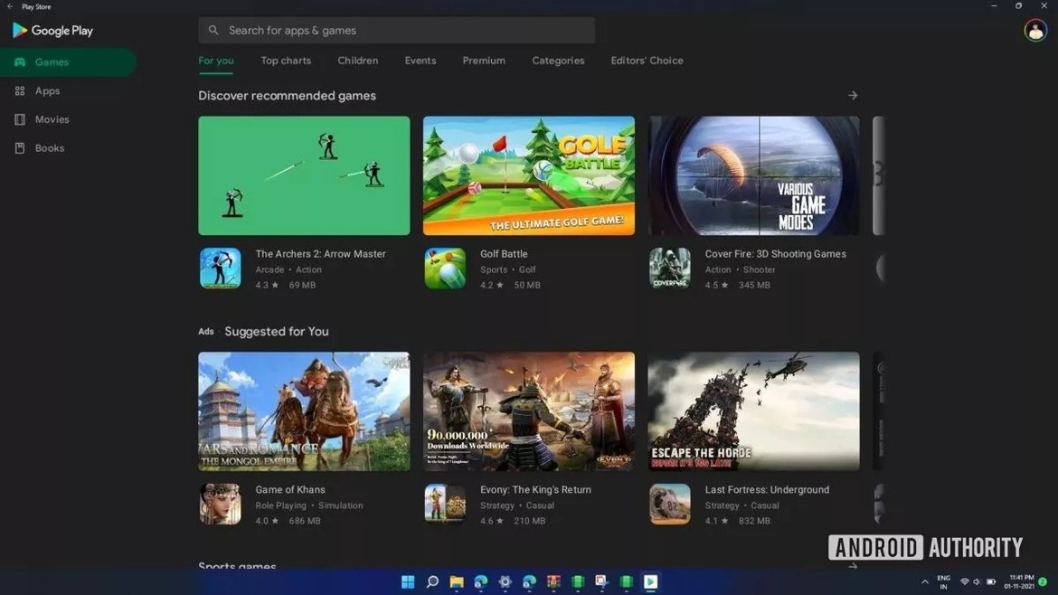Open the green notification count badge
The width and height of the screenshot is (1058, 595).
[1044, 581]
